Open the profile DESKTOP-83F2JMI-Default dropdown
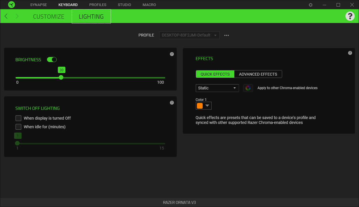The image size is (359, 207). pos(189,35)
